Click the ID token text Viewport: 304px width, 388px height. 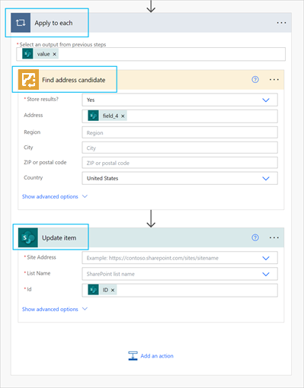(x=105, y=290)
